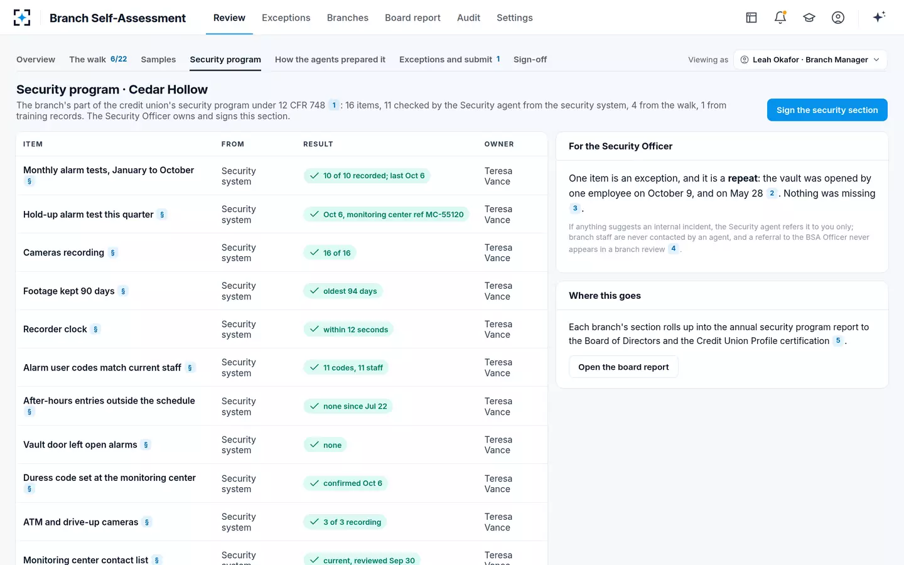Open section reference for Monitoring center contact list

[x=157, y=560]
